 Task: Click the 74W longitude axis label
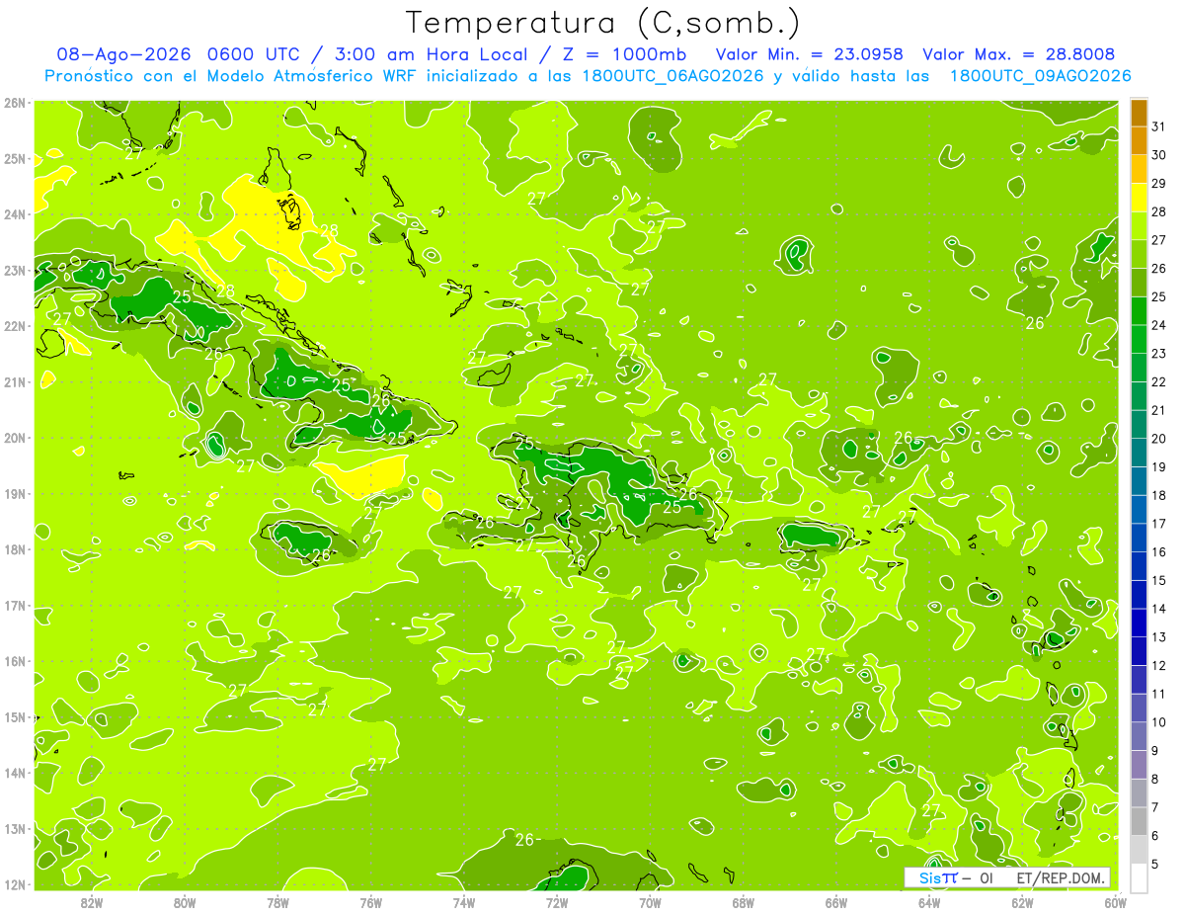(464, 902)
